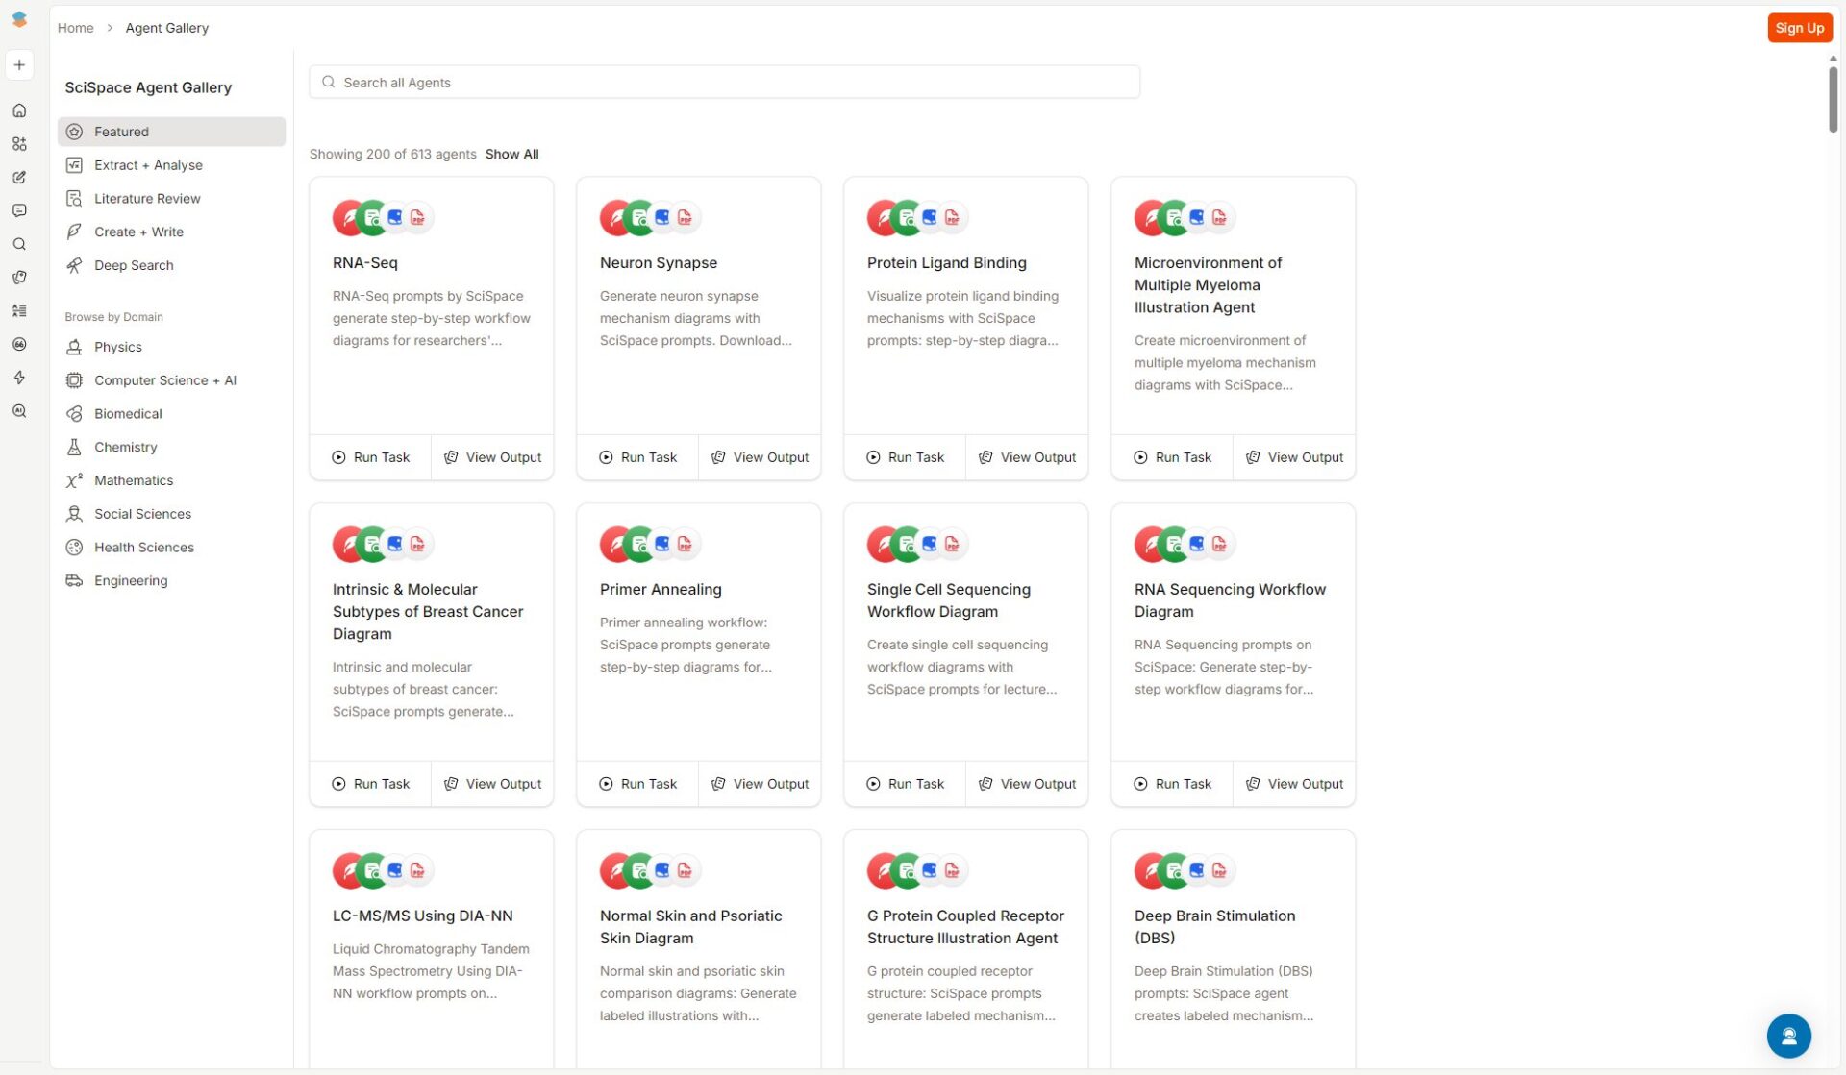Open the AI detector magnifier icon in left rail
The height and width of the screenshot is (1075, 1846).
pyautogui.click(x=19, y=411)
